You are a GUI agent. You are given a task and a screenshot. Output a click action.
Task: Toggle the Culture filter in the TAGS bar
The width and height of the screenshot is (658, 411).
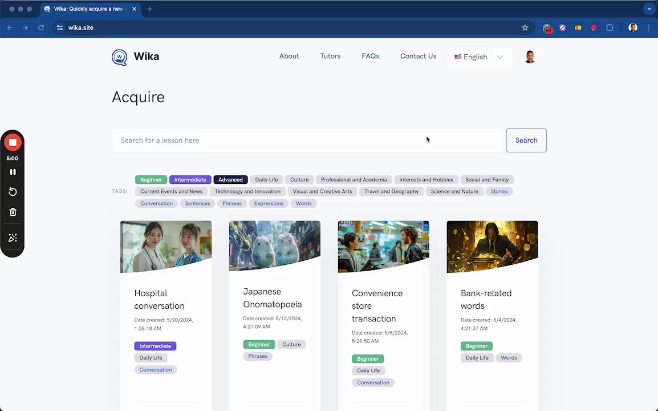click(x=299, y=179)
